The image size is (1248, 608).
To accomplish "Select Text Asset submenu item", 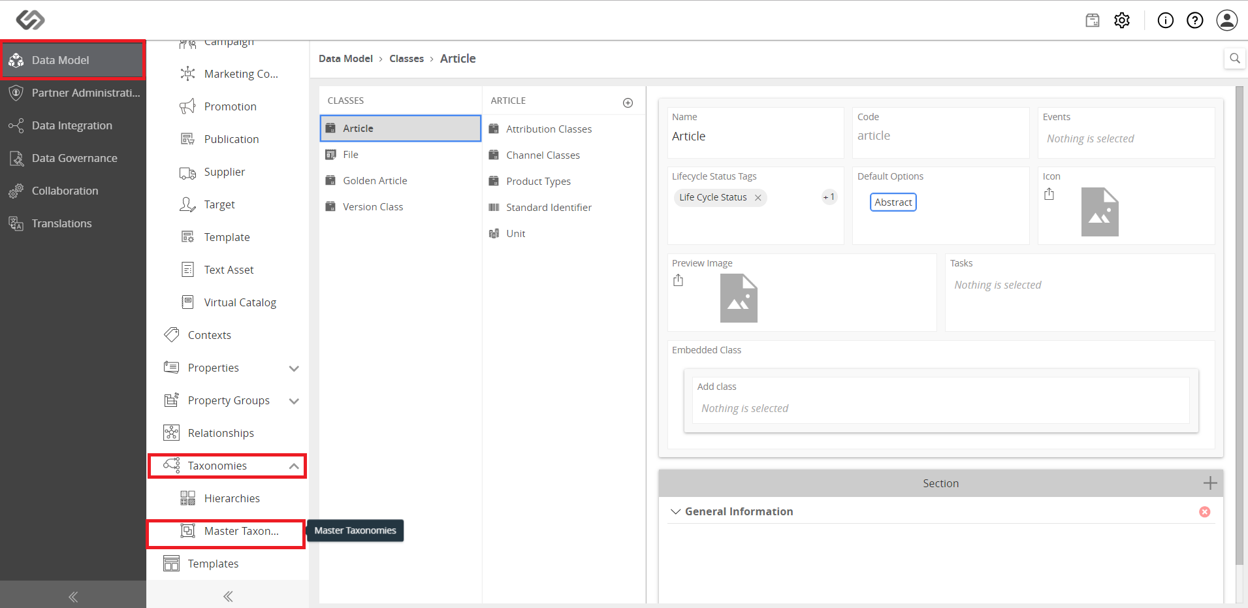I will pyautogui.click(x=228, y=270).
